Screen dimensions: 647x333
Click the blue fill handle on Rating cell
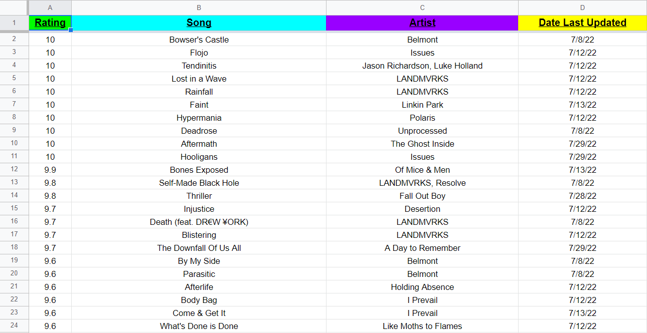tap(71, 30)
